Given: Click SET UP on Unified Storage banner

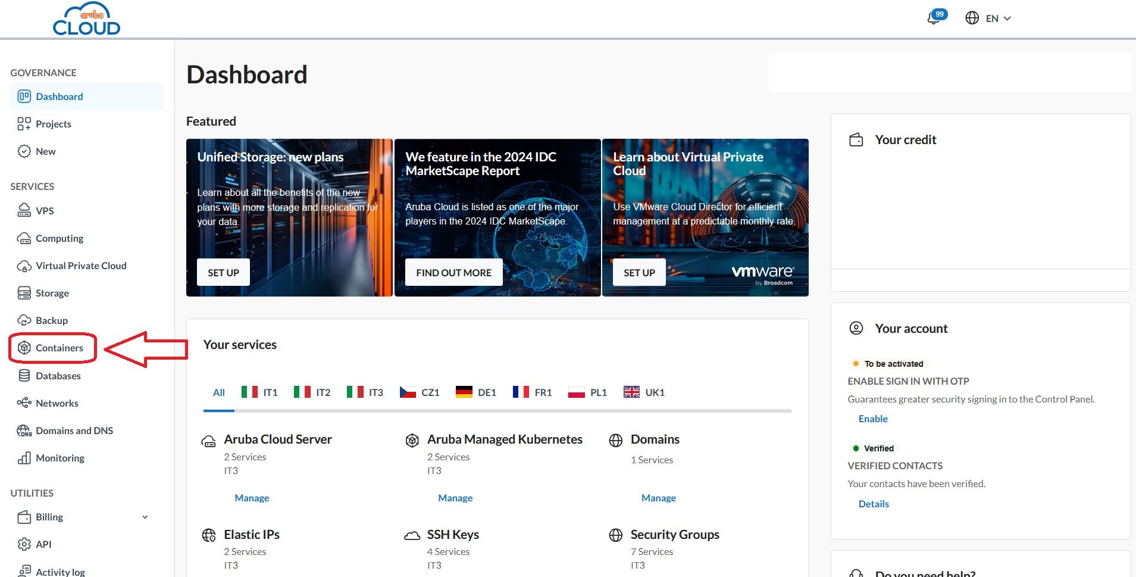Looking at the screenshot, I should click(223, 272).
